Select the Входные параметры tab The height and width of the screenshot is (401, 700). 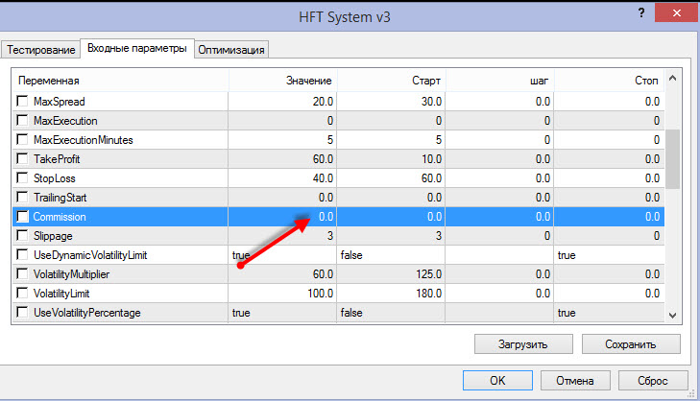(x=135, y=48)
